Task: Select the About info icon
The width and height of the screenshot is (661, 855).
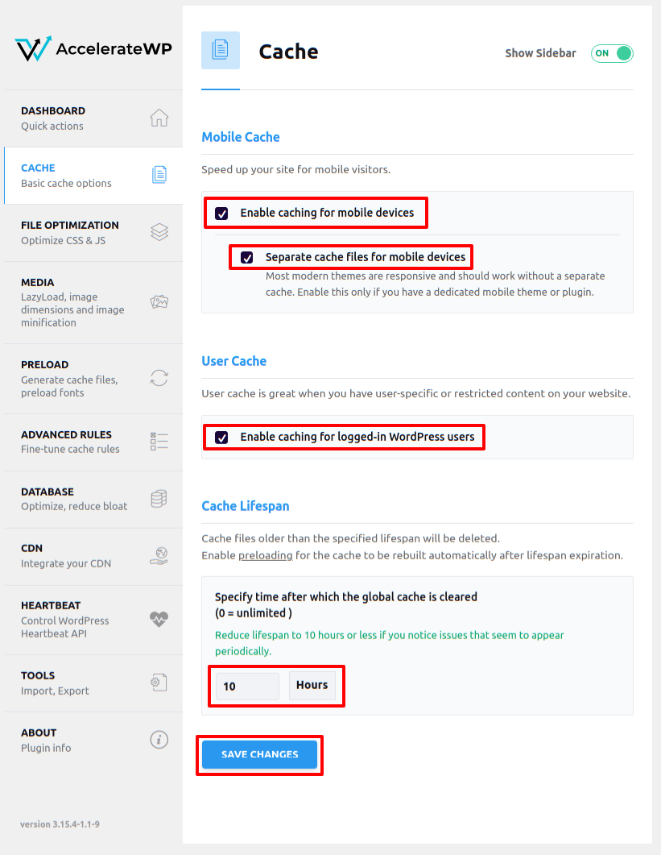Action: click(x=159, y=739)
